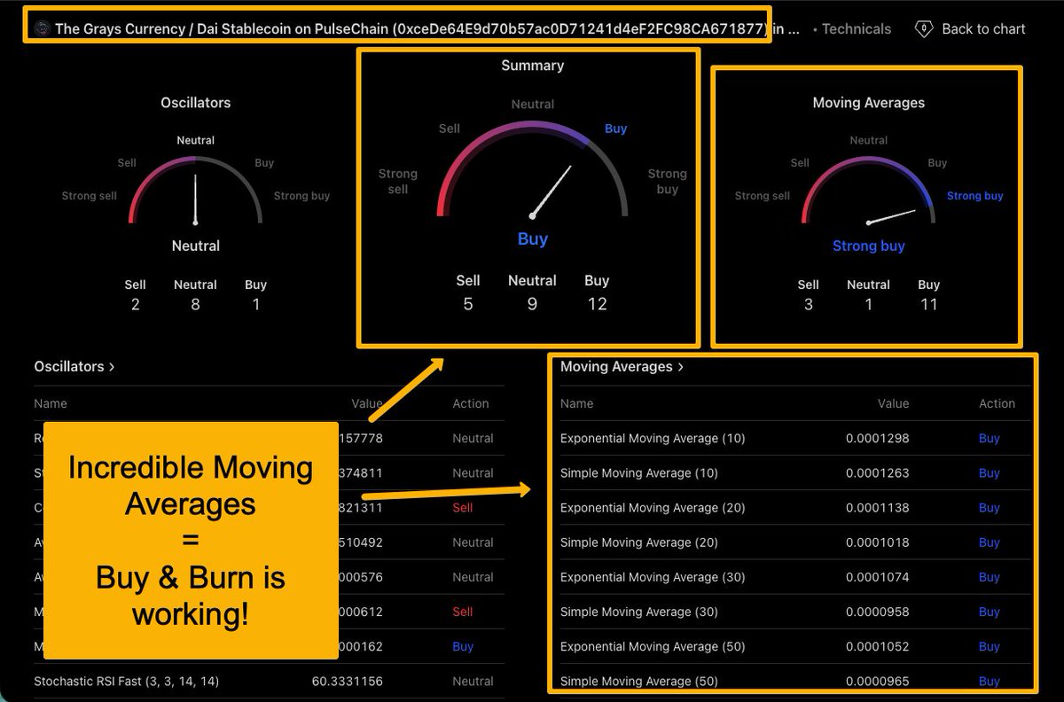The width and height of the screenshot is (1064, 702).
Task: Select the Exponential Moving Average (50) row name
Action: coord(653,646)
